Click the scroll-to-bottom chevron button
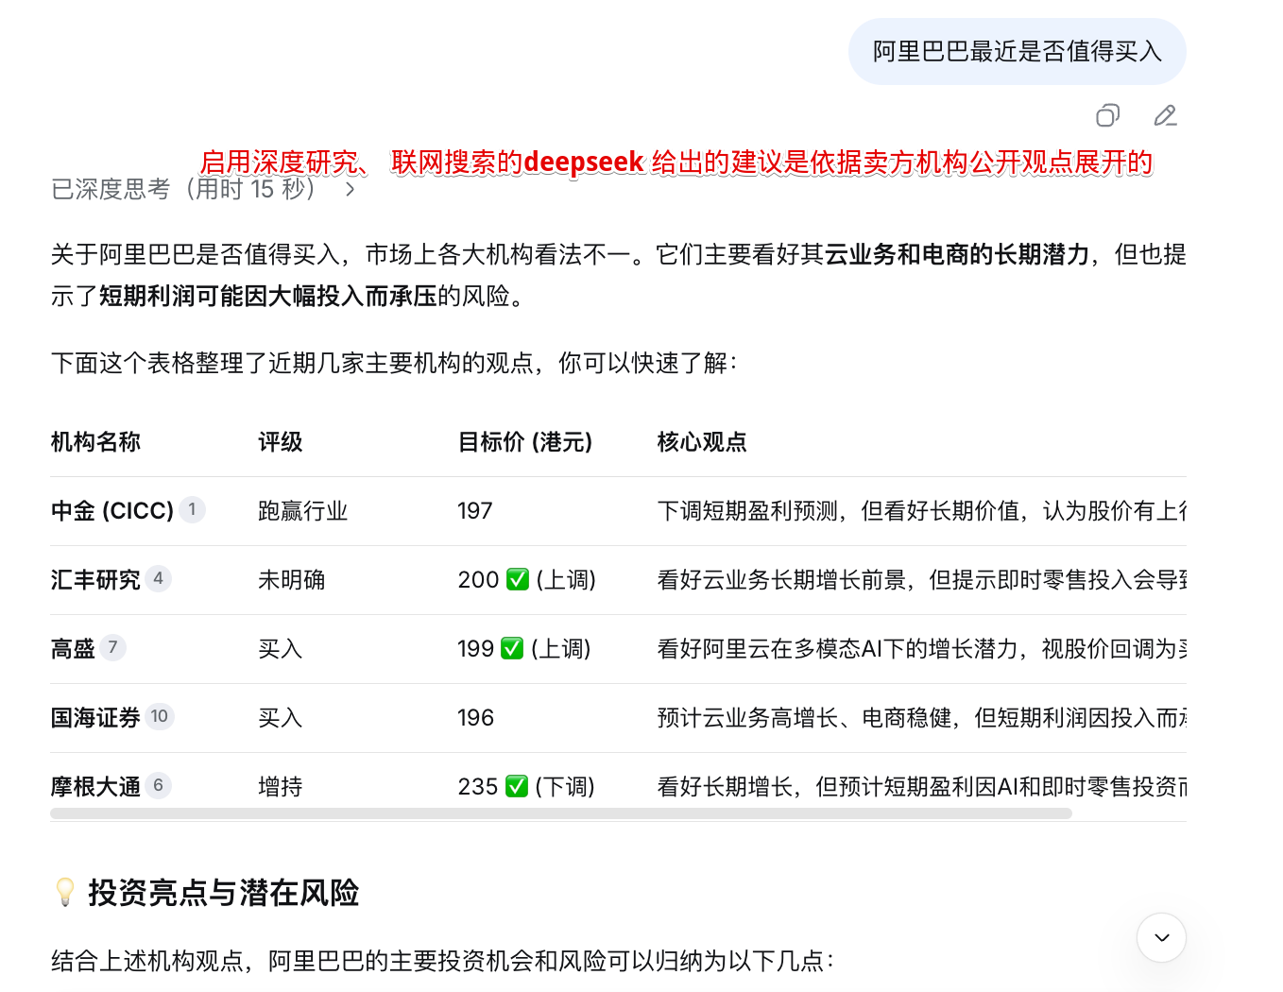 tap(1161, 937)
